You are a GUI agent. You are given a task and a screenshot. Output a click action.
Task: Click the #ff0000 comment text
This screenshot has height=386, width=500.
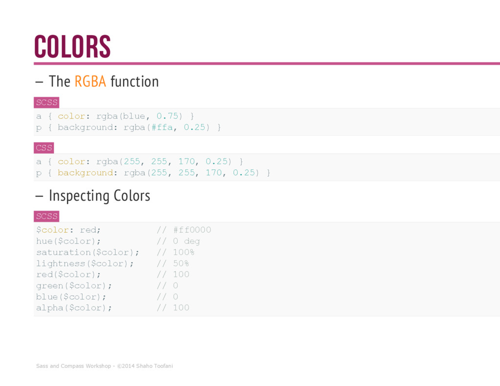(x=192, y=230)
